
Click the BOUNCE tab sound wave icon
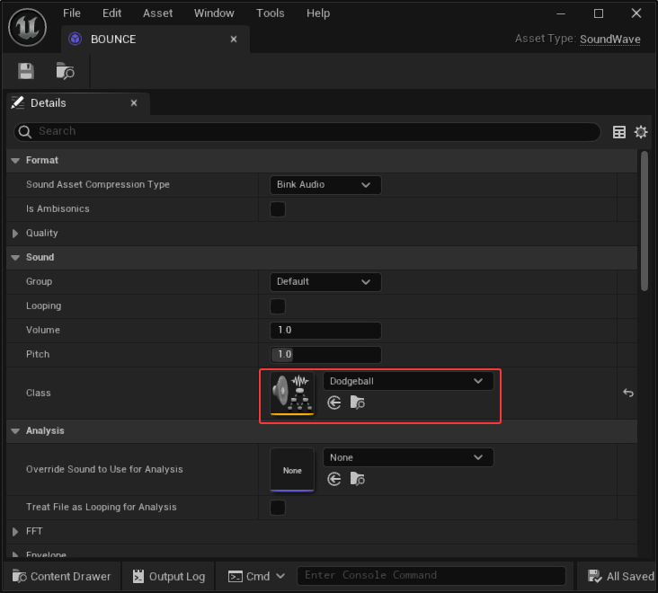pyautogui.click(x=76, y=39)
